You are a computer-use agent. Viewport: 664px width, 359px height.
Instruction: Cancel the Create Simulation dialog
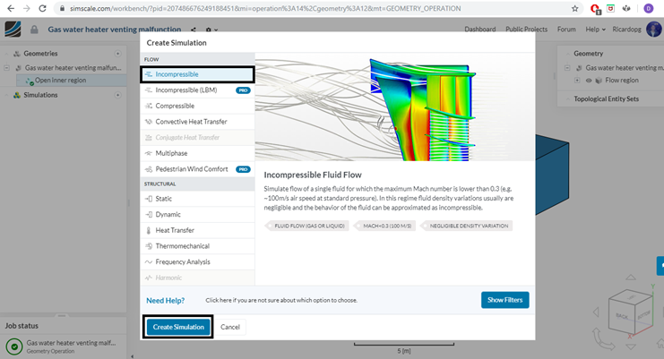(x=230, y=327)
